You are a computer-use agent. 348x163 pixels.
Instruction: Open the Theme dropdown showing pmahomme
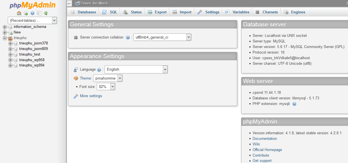click(x=108, y=78)
